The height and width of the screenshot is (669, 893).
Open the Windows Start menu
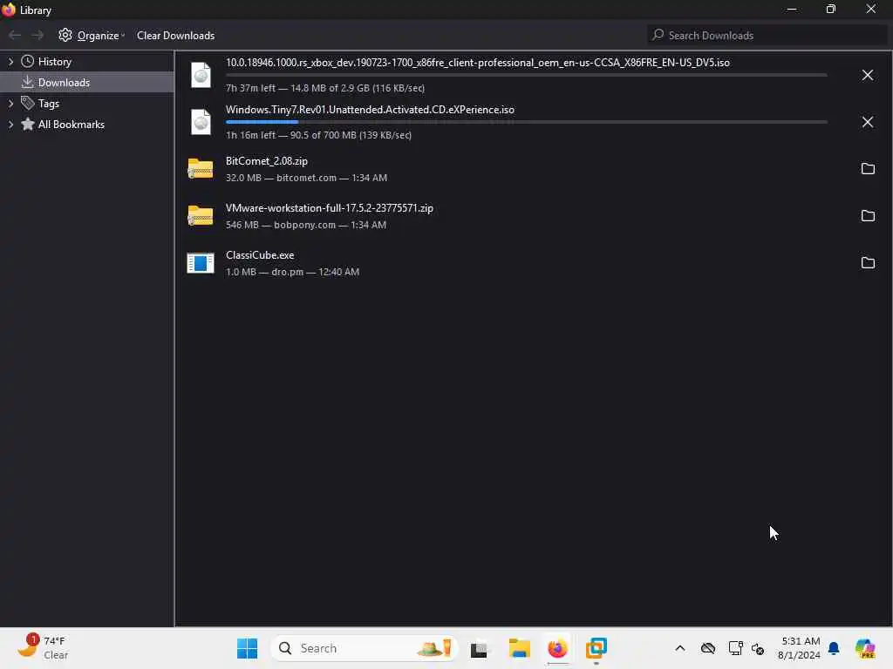point(247,648)
